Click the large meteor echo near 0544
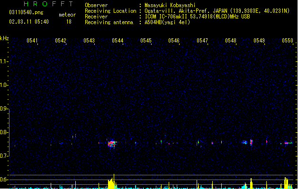 (112, 144)
